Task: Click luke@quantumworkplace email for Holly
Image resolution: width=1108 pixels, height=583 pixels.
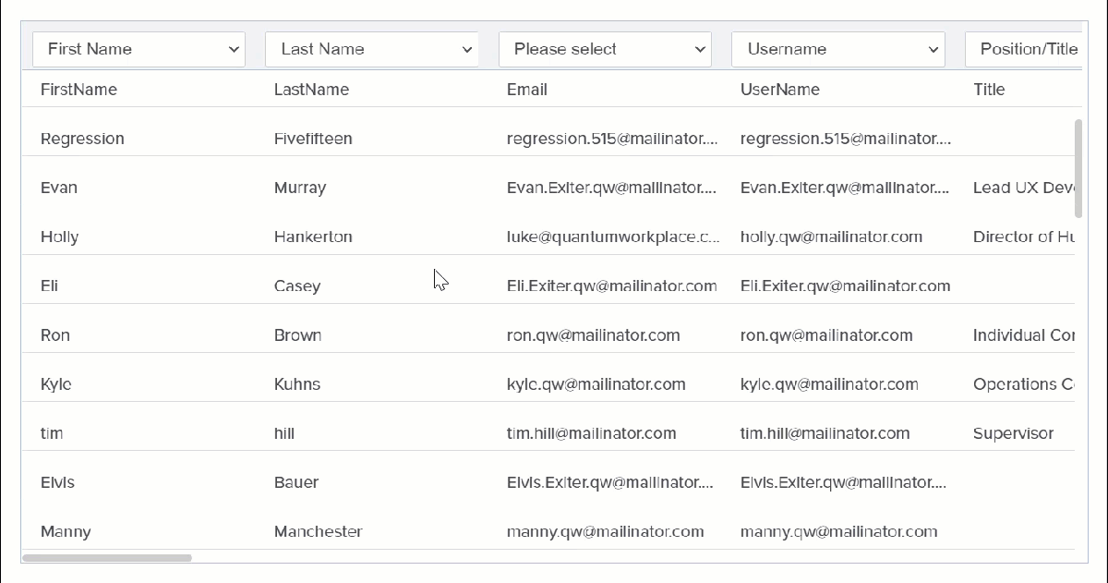Action: pyautogui.click(x=613, y=237)
